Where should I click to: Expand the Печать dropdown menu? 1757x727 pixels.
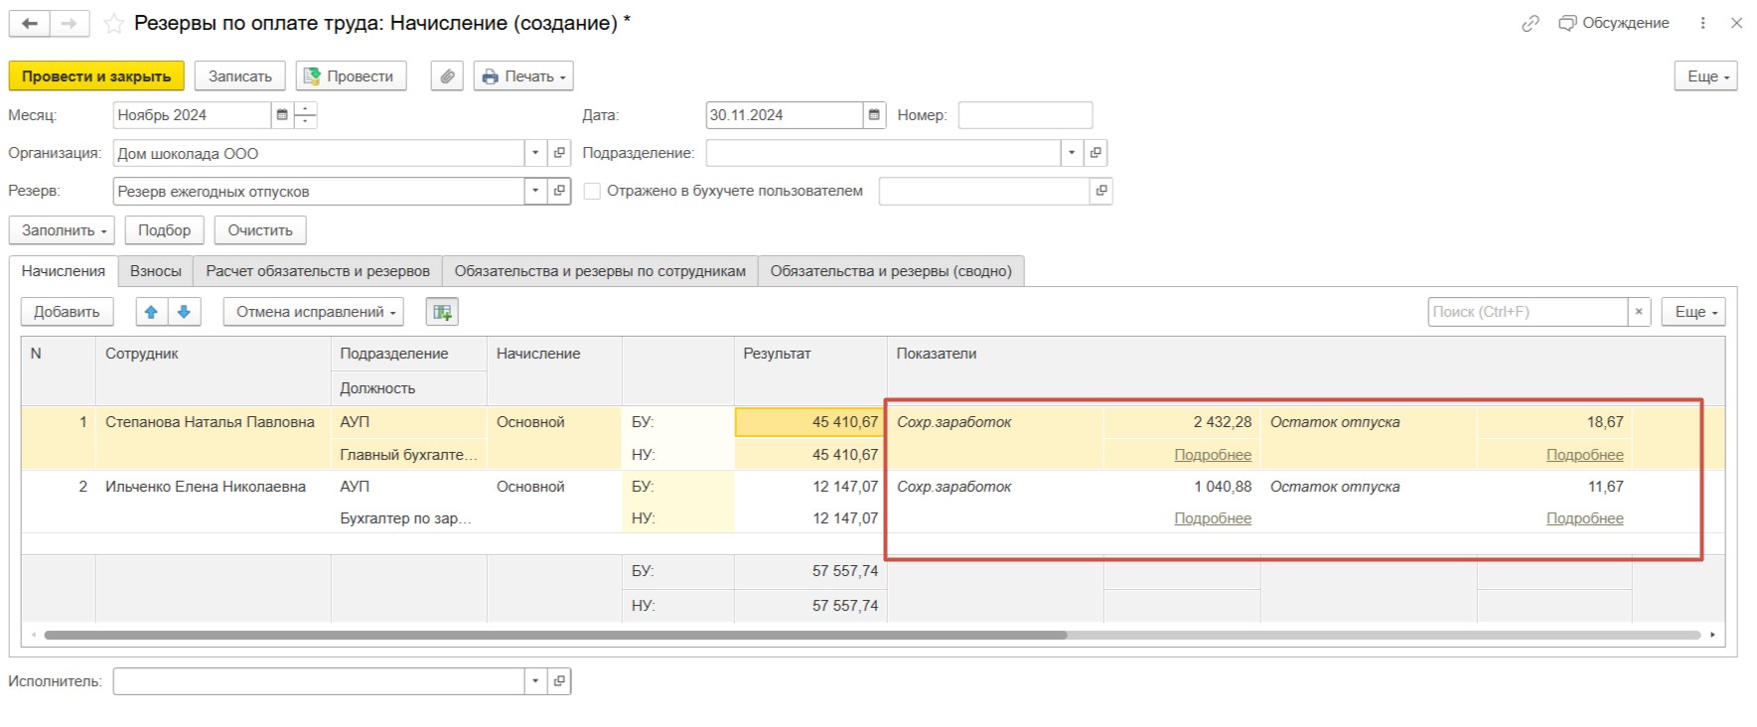click(523, 76)
